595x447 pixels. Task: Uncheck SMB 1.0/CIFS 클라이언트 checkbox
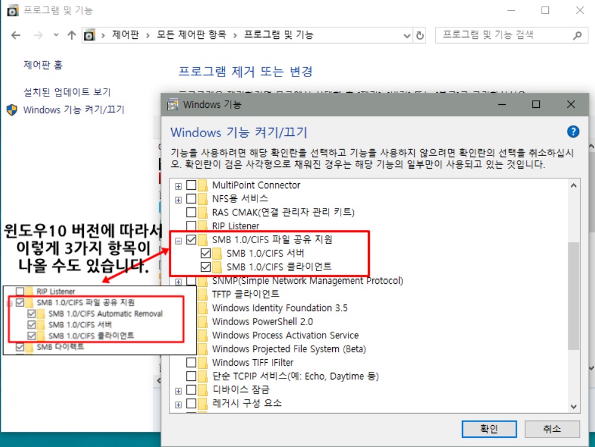click(x=206, y=267)
